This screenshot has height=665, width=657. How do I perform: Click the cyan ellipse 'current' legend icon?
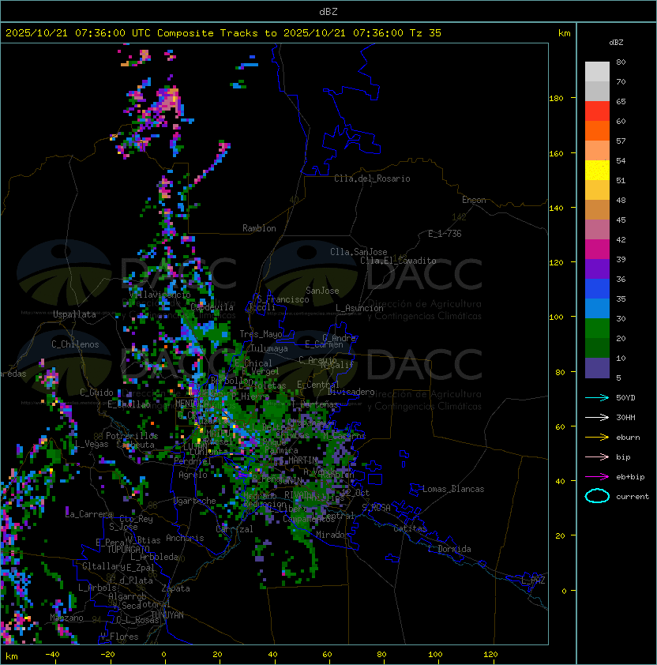click(597, 496)
